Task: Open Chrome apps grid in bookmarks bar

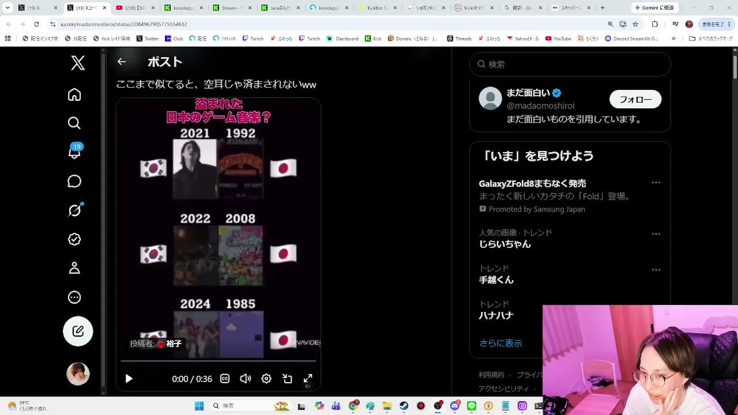Action: point(7,39)
